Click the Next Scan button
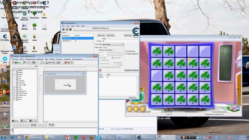The image size is (249, 140). click(110, 35)
